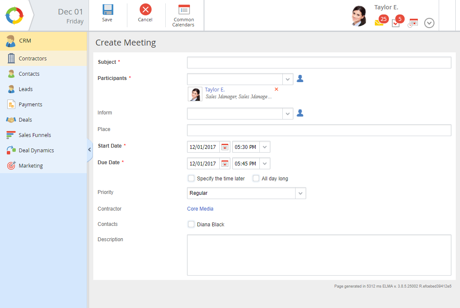Open calendar picker for Start Date

pyautogui.click(x=225, y=147)
